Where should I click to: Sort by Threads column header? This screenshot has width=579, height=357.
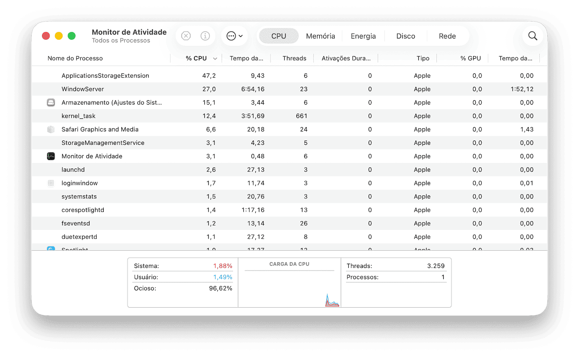294,58
